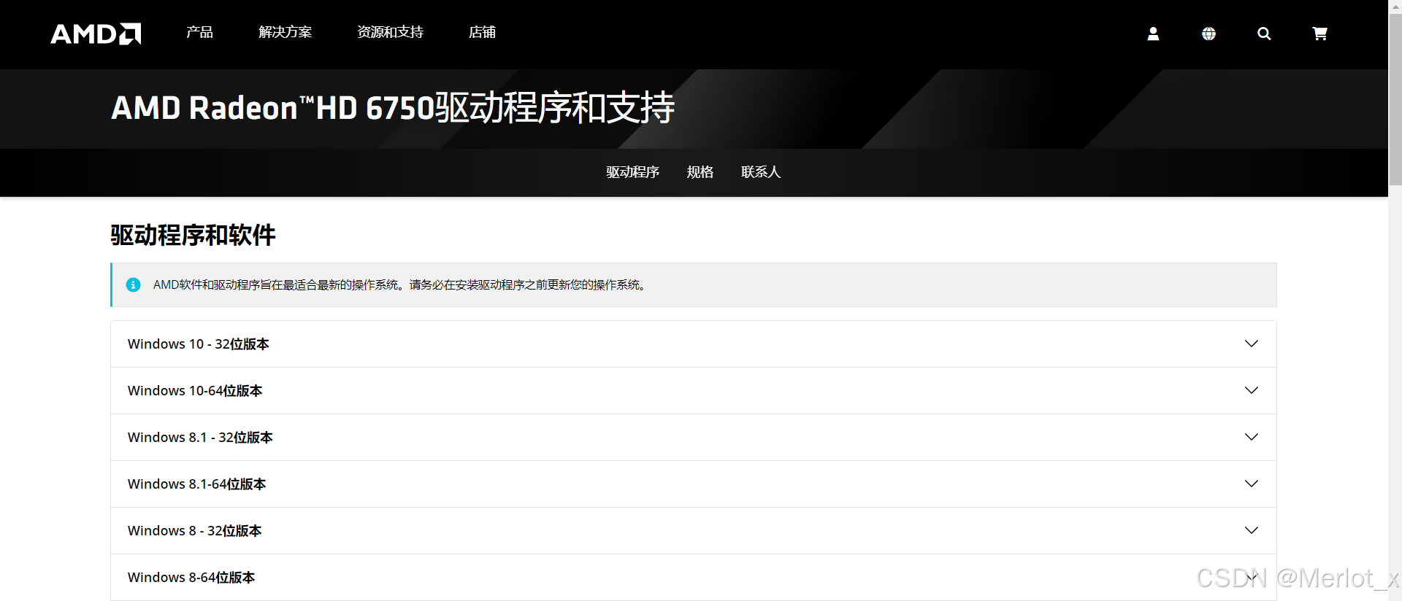Viewport: 1402px width, 601px height.
Task: Expand Windows 10-64位版本 chevron
Action: 1252,390
